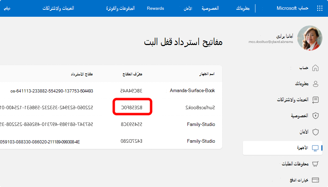Select Family-Studio in the E427D280 row
328x187 pixels.
[201, 141]
